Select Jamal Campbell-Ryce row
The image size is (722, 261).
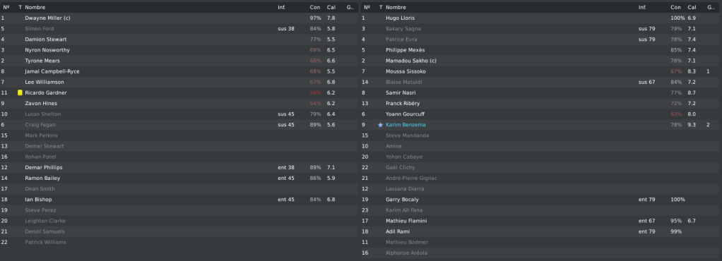coord(179,72)
